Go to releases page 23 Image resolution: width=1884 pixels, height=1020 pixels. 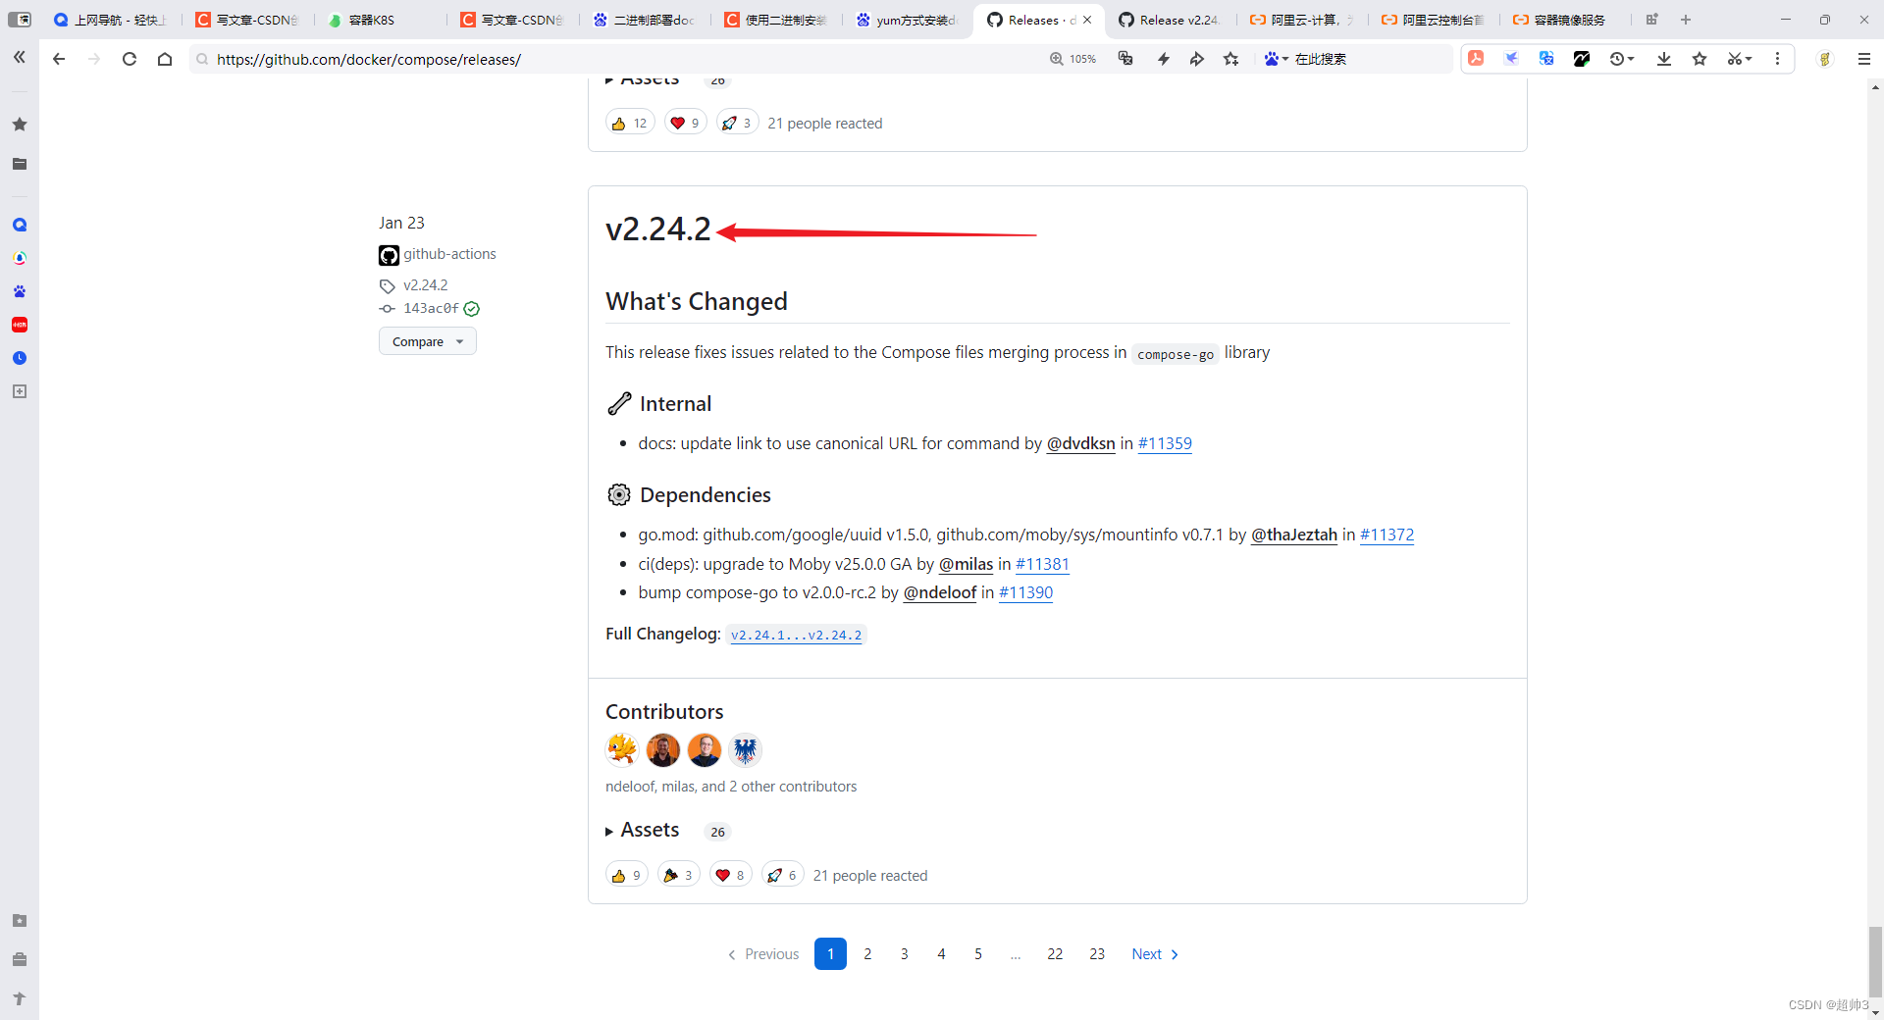click(1097, 954)
